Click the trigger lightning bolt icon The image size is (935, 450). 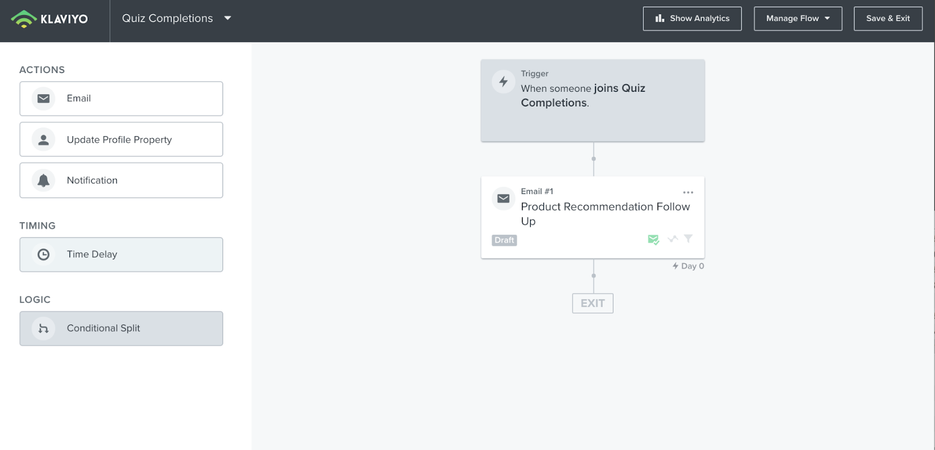click(503, 82)
